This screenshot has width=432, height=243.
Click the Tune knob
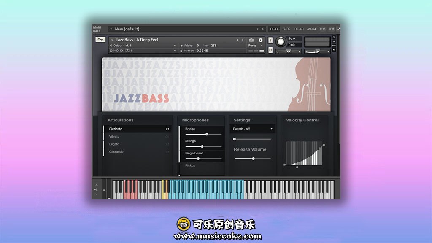point(281,42)
